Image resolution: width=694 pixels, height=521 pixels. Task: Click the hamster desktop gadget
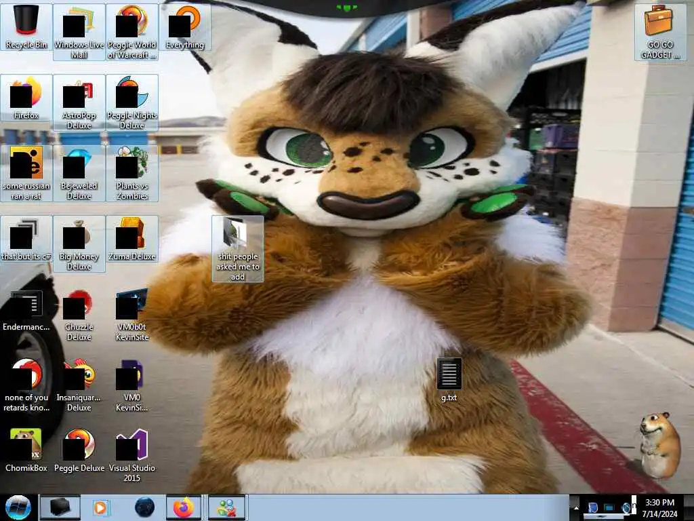(659, 445)
